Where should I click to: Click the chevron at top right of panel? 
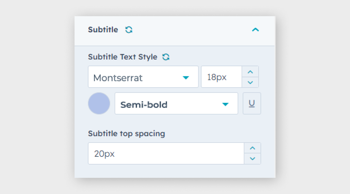point(255,29)
